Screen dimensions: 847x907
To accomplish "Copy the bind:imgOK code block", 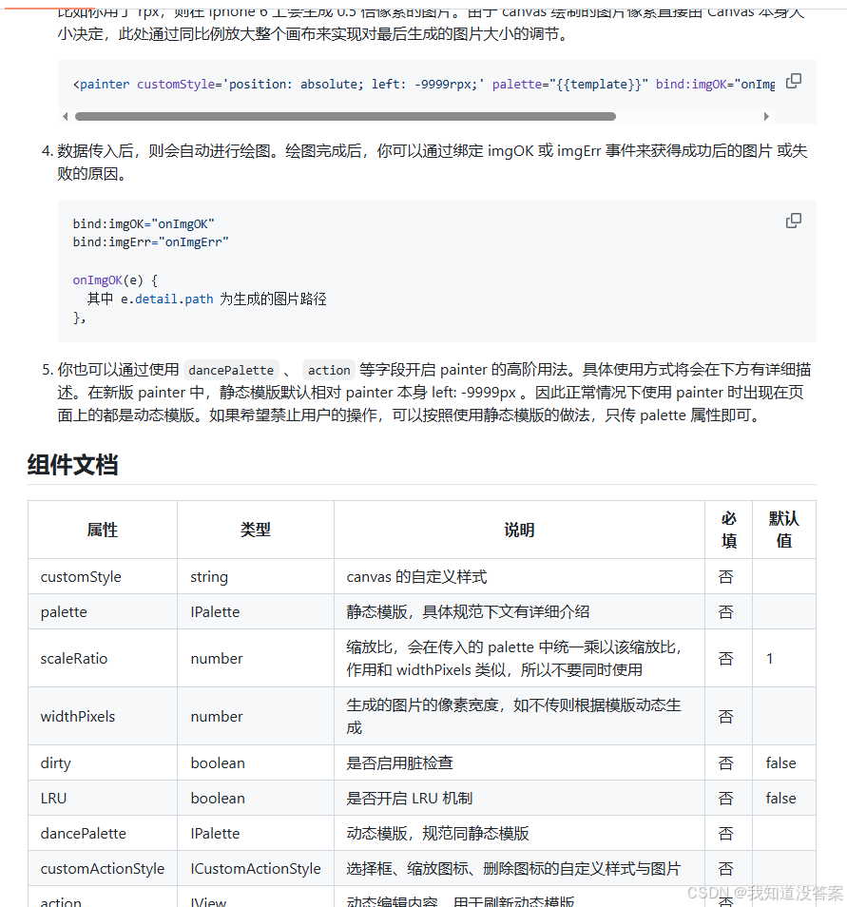I will (x=793, y=221).
